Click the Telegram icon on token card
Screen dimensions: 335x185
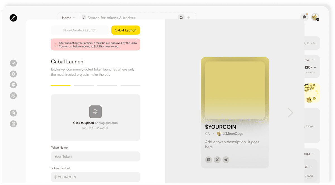click(x=226, y=160)
